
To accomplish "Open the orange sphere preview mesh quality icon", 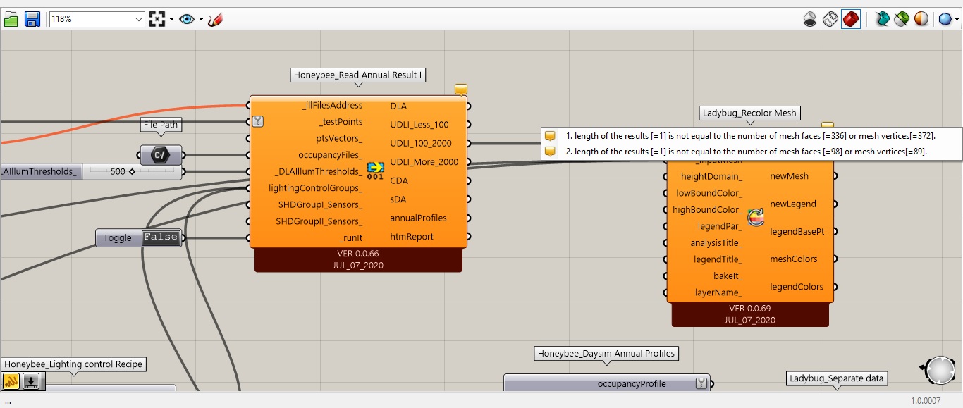I will (921, 19).
